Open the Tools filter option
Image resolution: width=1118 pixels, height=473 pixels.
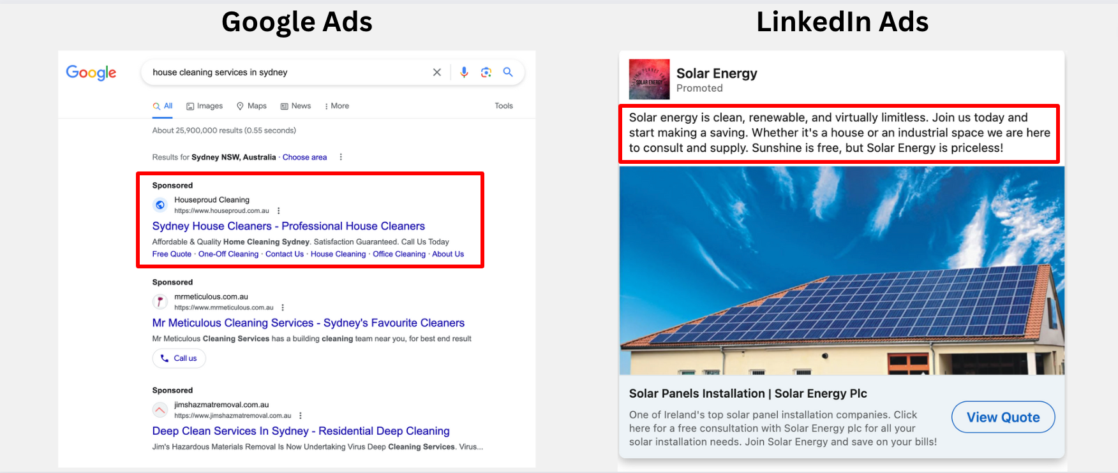503,106
